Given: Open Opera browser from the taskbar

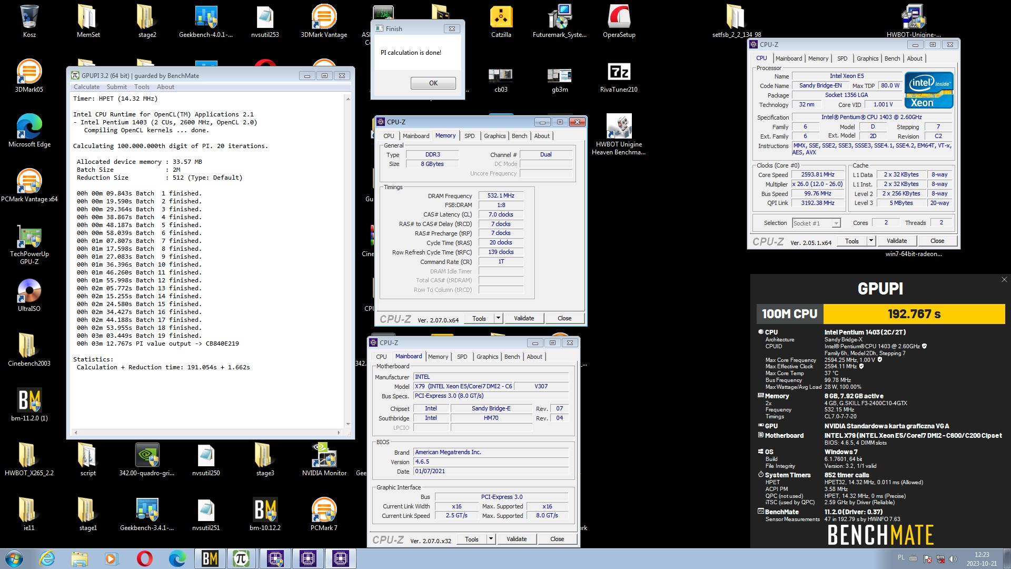Looking at the screenshot, I should tap(144, 558).
